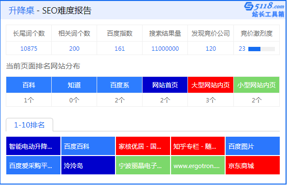Click related keywords count 200
Image resolution: width=287 pixels, height=185 pixels.
tap(74, 49)
